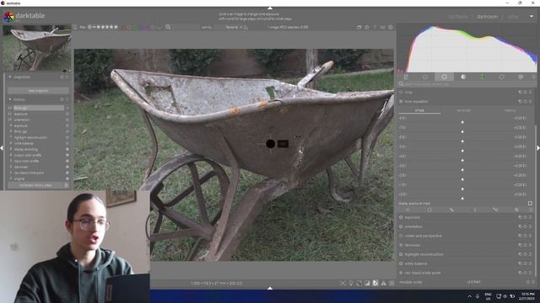
Task: Open tone equalizer multiple instances icon
Action: tap(520, 102)
